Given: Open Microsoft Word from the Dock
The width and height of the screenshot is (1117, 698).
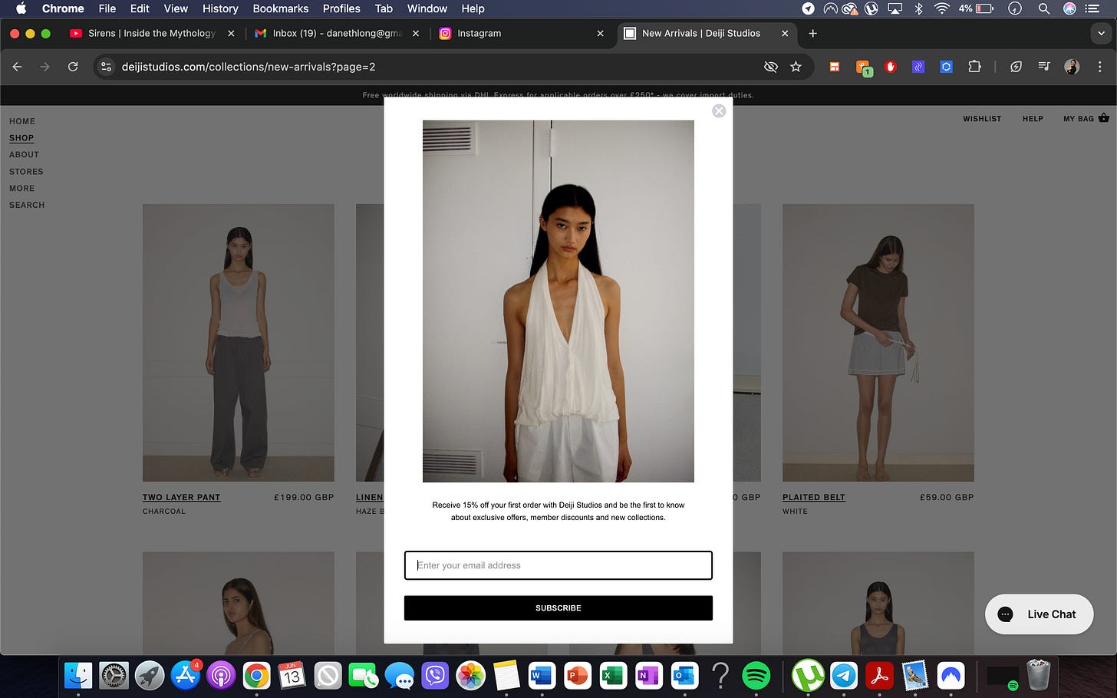Looking at the screenshot, I should [542, 676].
